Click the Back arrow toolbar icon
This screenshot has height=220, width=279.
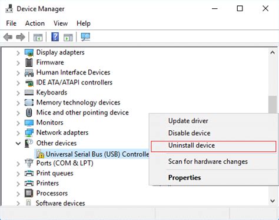(8, 37)
